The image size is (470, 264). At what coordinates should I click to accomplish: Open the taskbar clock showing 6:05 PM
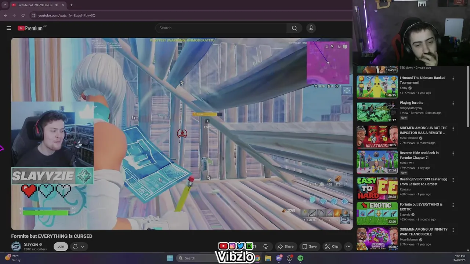(x=460, y=258)
